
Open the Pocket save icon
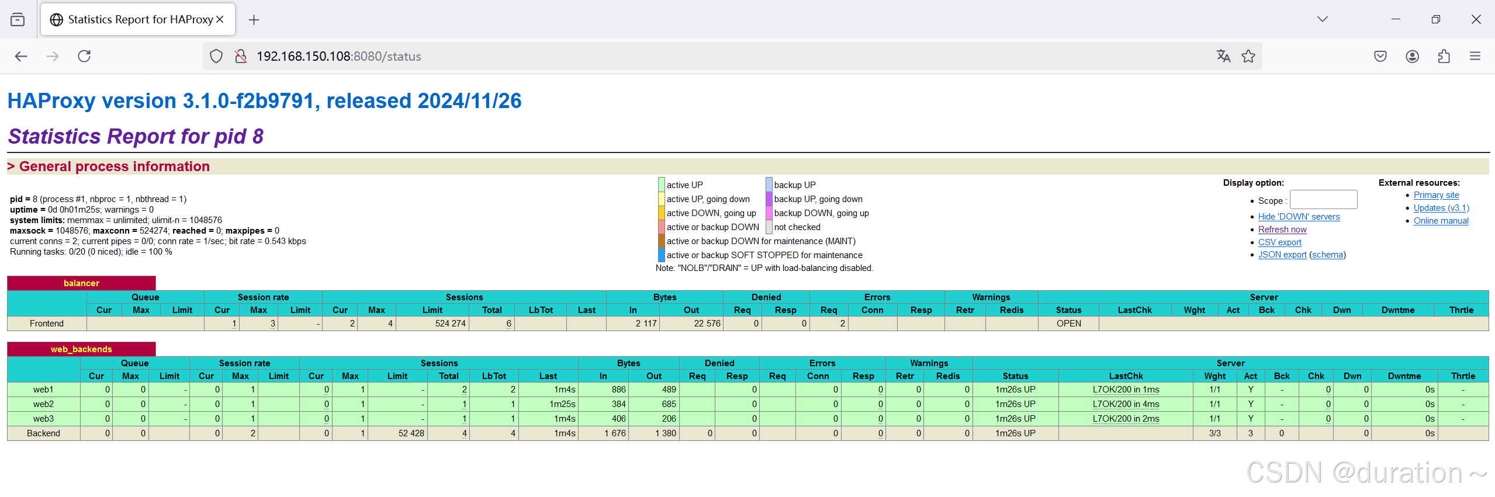click(1380, 56)
